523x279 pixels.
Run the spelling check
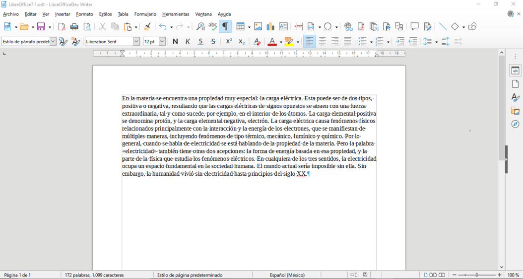[212, 27]
